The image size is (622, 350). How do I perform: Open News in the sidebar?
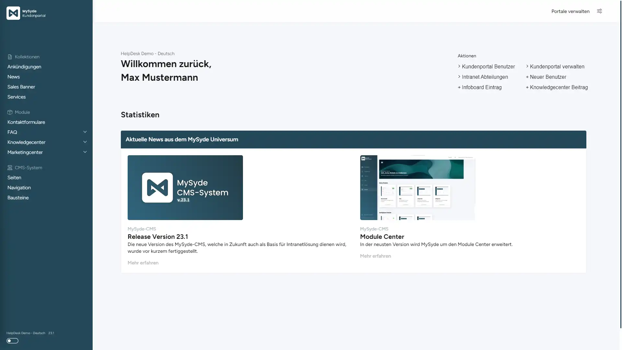click(x=14, y=77)
